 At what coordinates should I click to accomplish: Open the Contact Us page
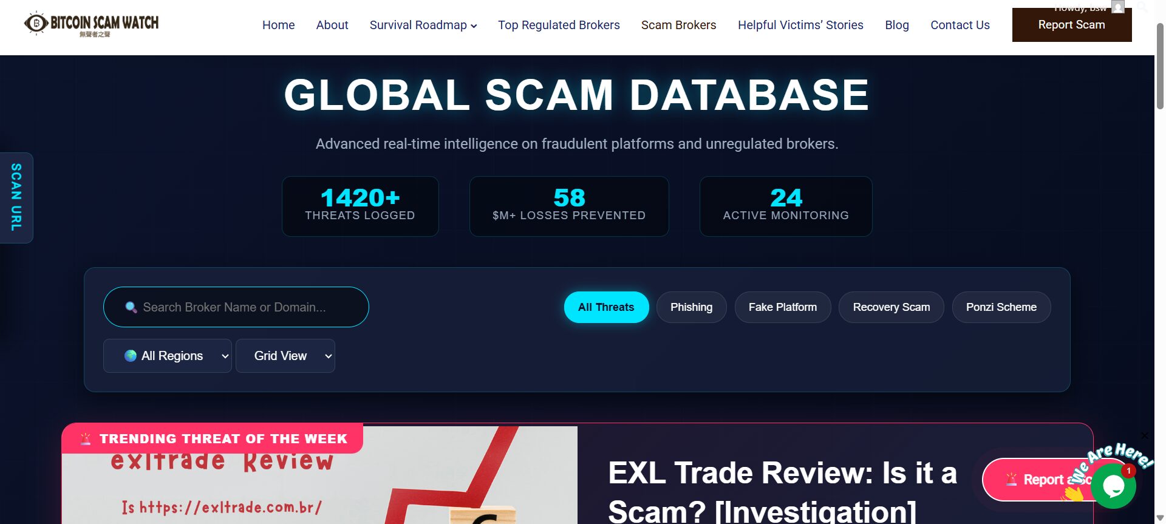pyautogui.click(x=960, y=25)
